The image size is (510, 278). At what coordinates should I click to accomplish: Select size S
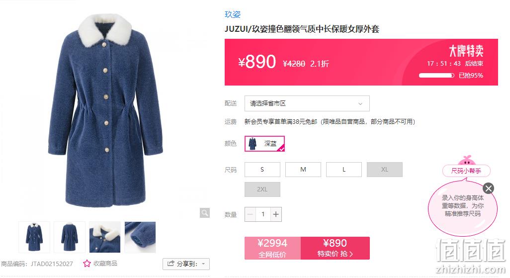coord(262,170)
